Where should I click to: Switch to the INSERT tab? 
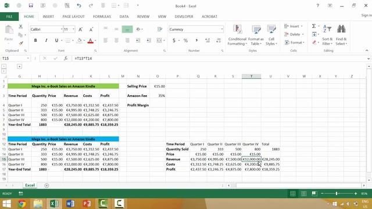point(48,17)
